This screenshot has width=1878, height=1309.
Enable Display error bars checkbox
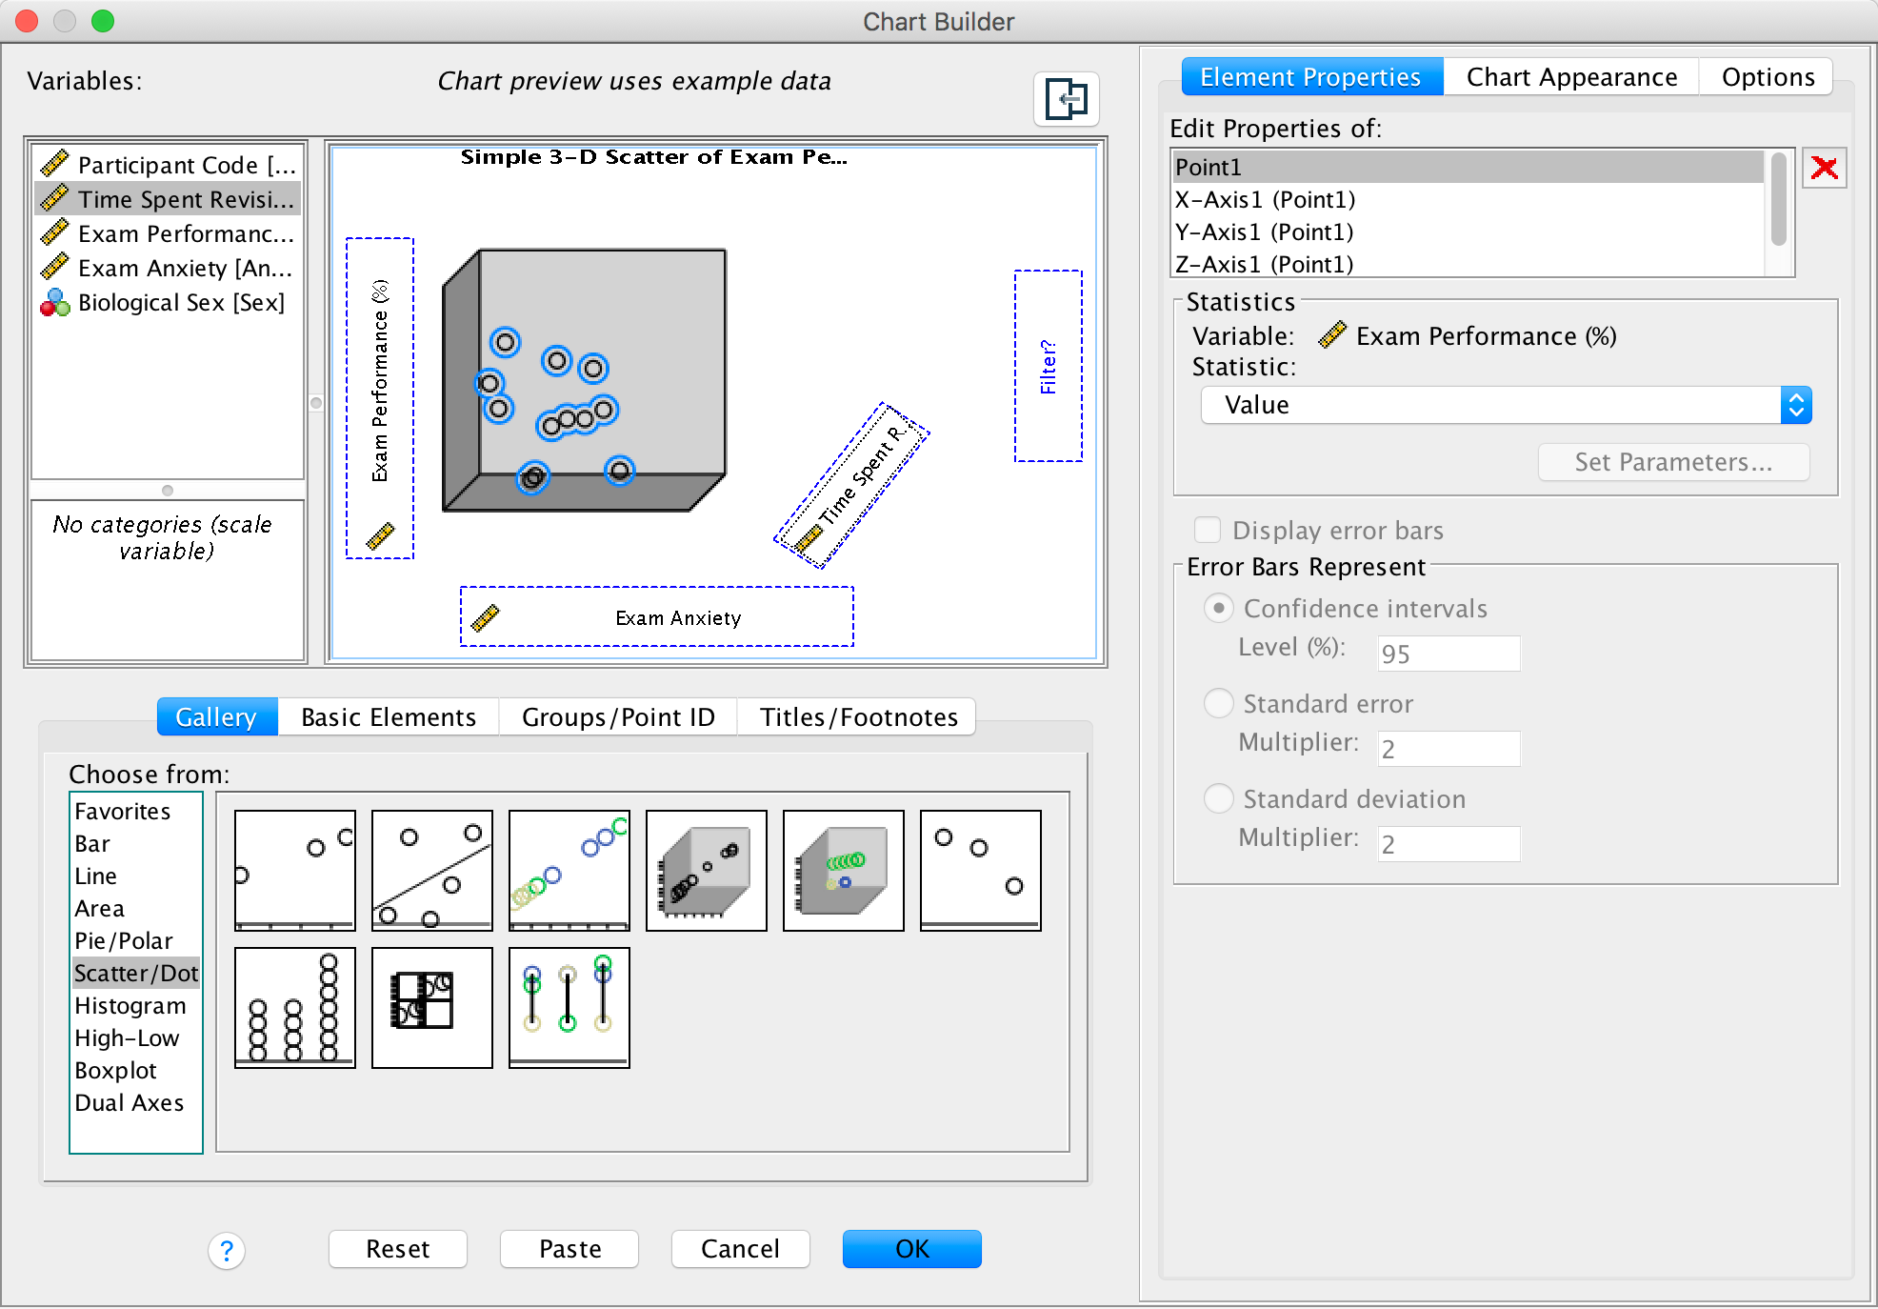click(x=1208, y=530)
